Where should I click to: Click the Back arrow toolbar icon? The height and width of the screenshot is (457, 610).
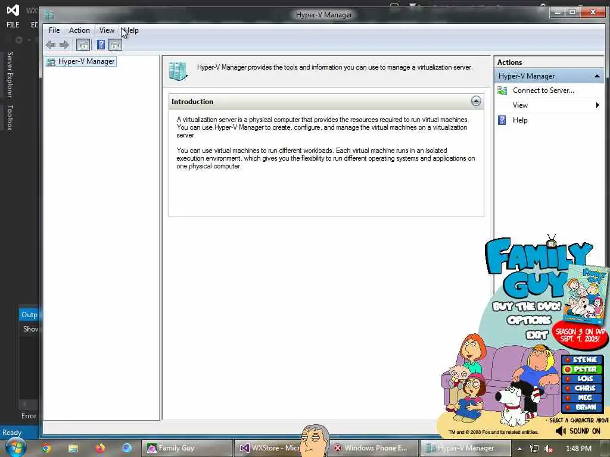click(x=51, y=45)
